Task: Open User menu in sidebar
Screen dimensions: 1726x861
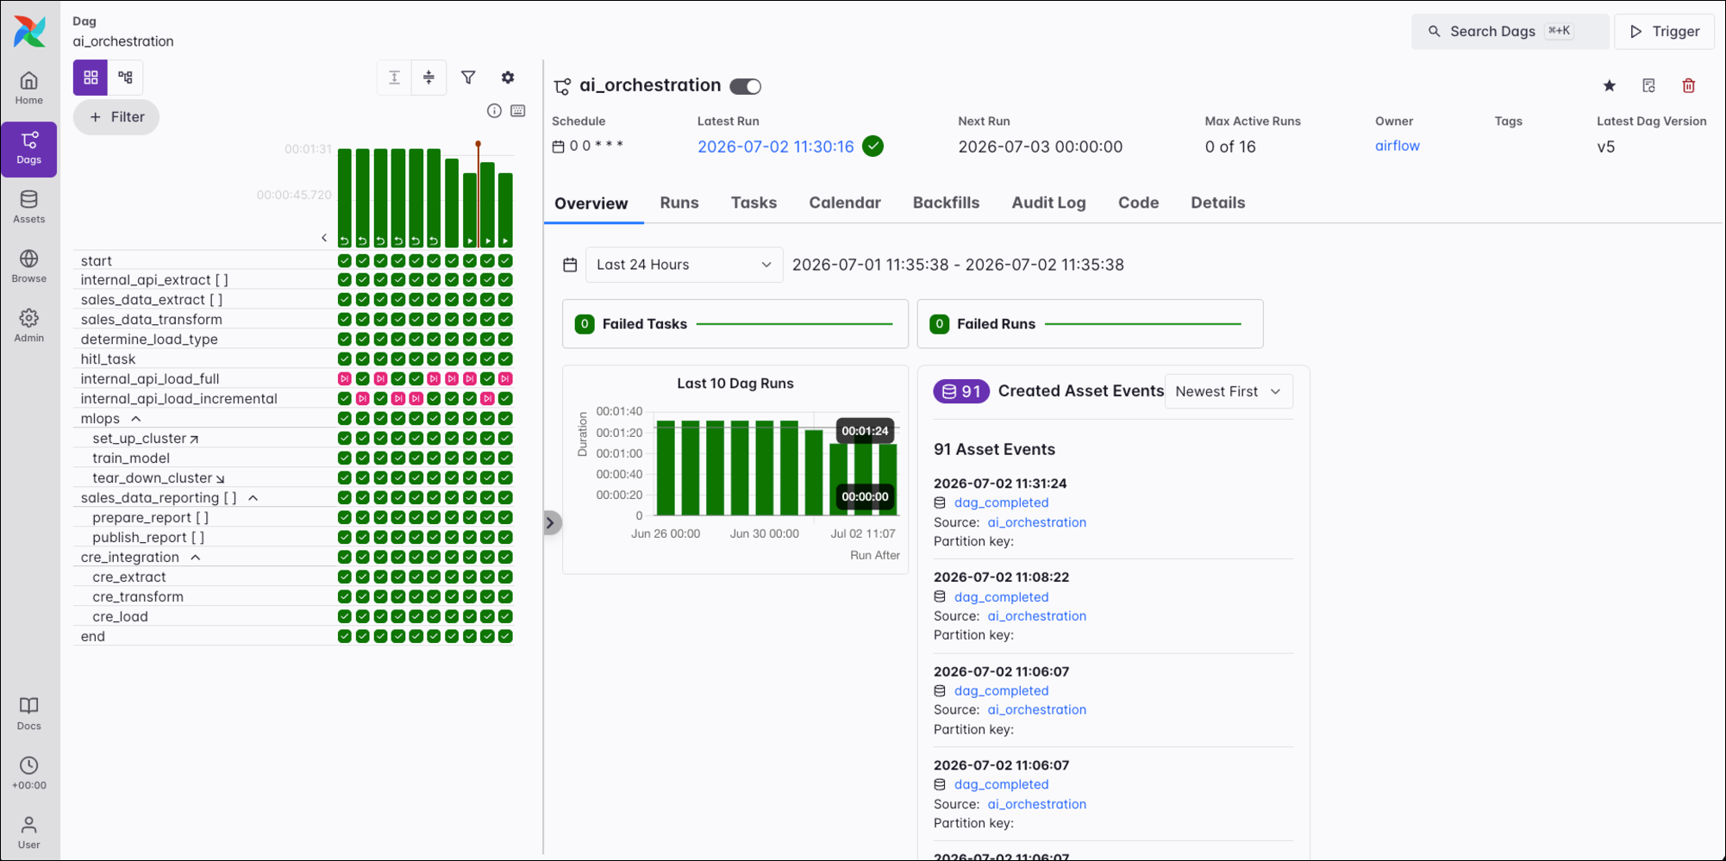Action: [x=29, y=833]
